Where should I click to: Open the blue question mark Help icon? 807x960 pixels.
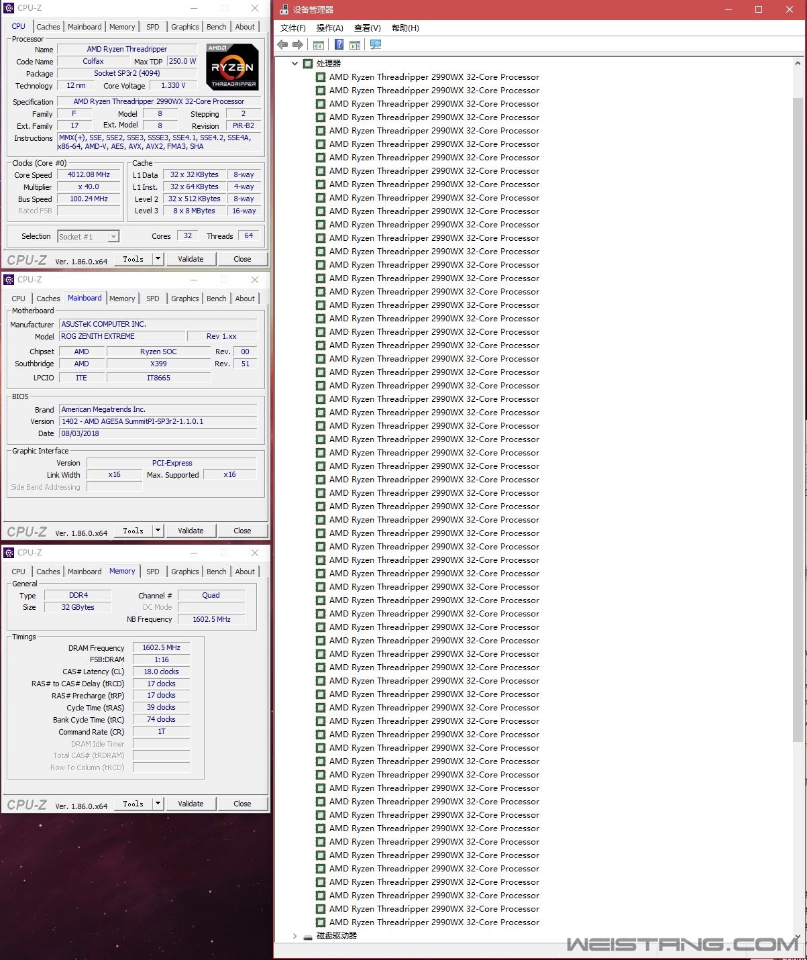pyautogui.click(x=339, y=45)
